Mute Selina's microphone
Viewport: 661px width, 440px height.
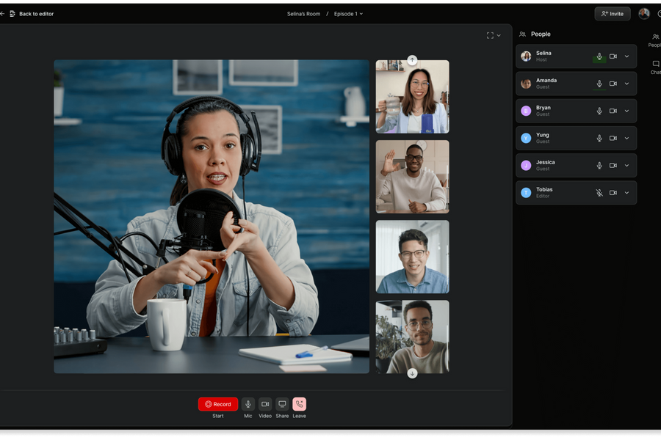point(599,56)
